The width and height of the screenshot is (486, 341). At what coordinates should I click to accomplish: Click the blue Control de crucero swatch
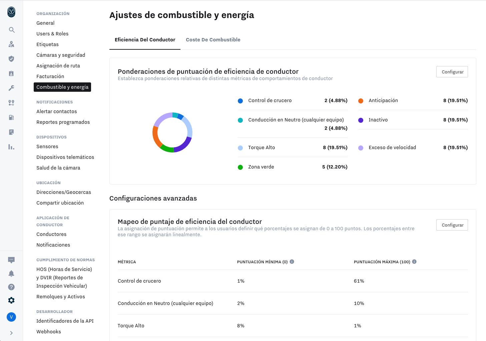point(240,101)
